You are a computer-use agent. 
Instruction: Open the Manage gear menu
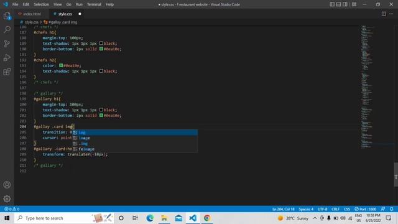pos(7,198)
